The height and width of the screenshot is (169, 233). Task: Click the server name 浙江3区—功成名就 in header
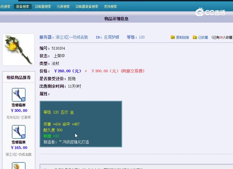click(72, 37)
